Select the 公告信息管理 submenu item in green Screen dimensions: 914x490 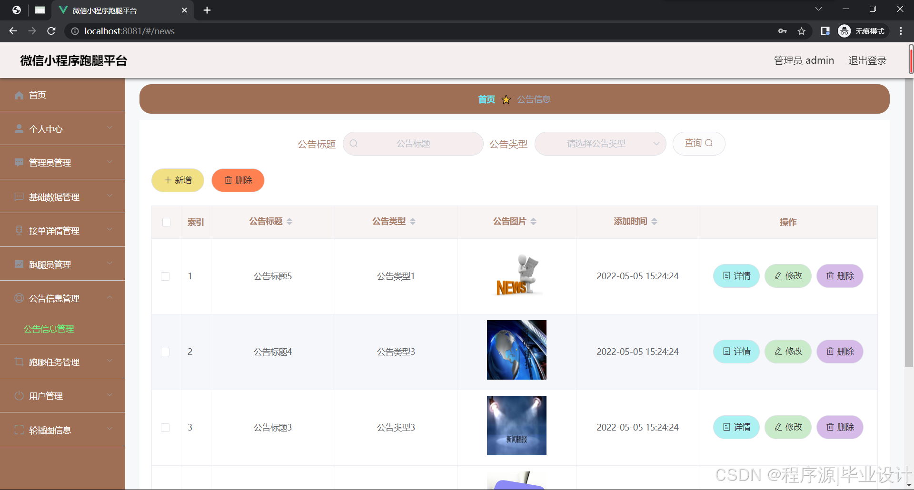coord(49,329)
